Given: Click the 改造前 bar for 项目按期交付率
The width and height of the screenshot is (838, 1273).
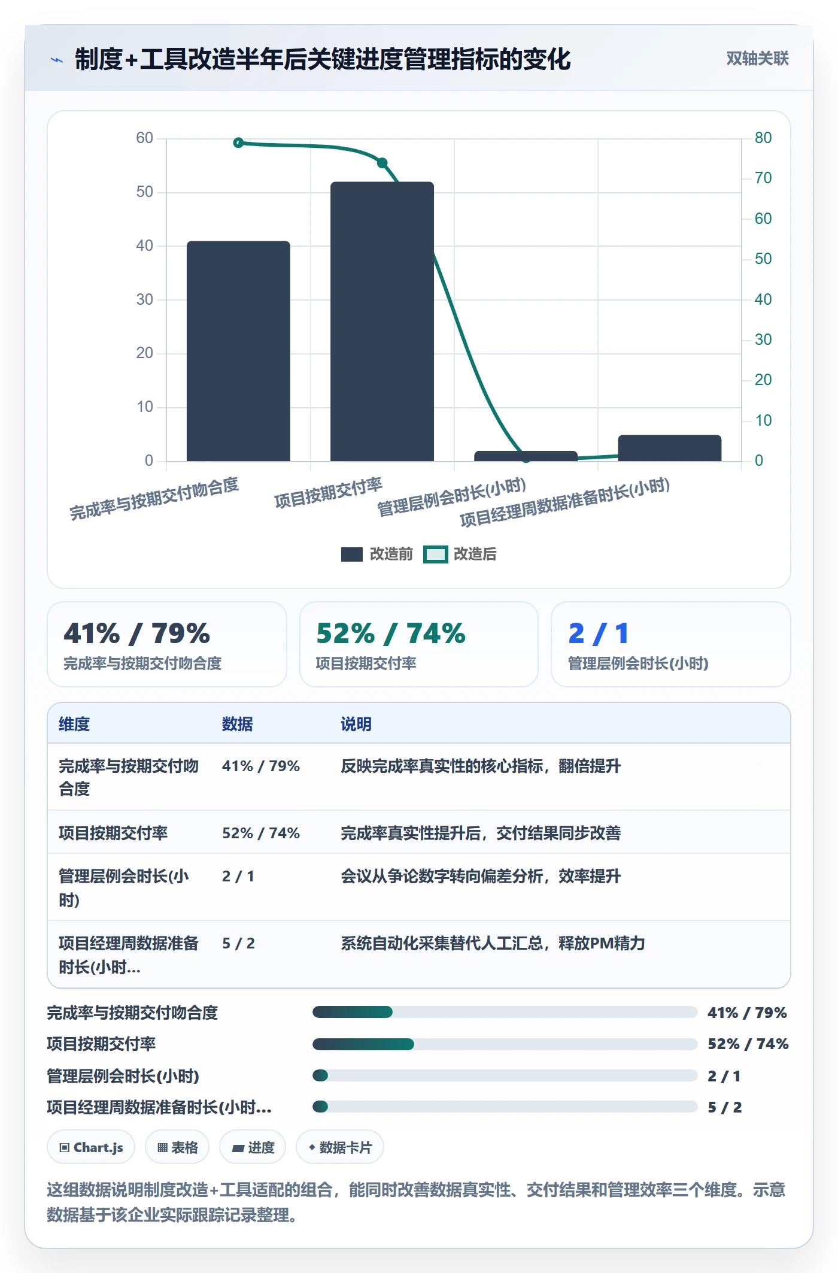Looking at the screenshot, I should [x=382, y=322].
